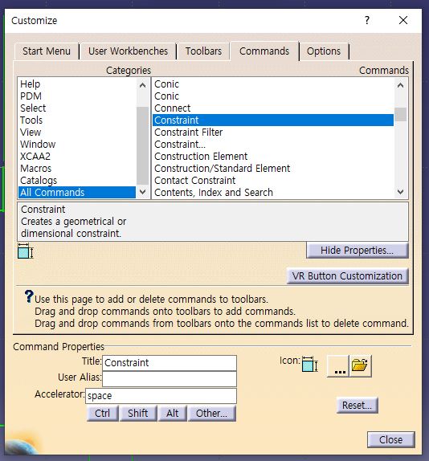Click the Constraint icon next to Icon label
Viewport: 429px width, 461px height.
[310, 365]
